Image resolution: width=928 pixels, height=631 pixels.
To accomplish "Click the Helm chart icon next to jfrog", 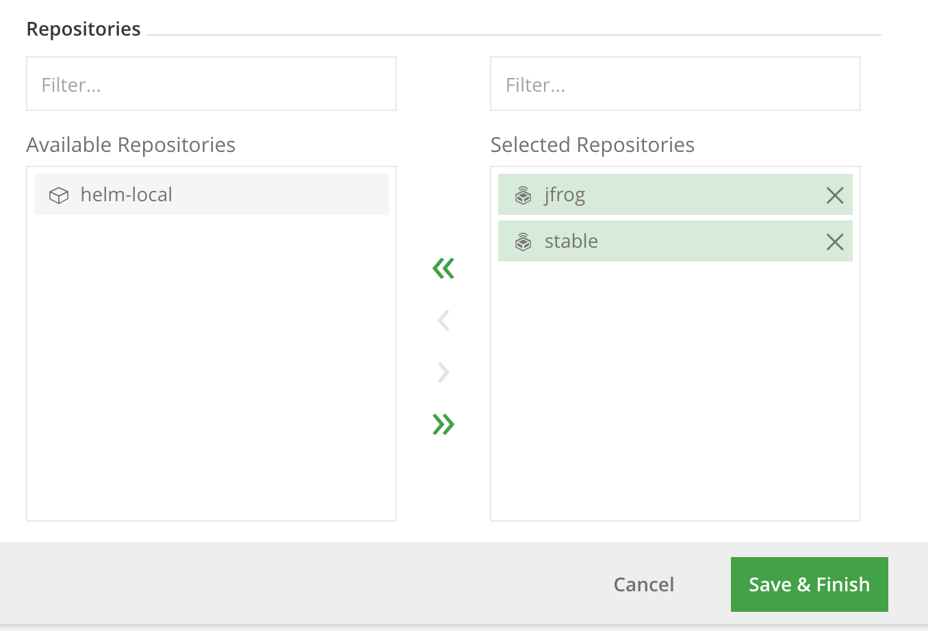I will (523, 195).
